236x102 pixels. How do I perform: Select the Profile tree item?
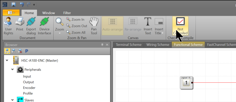coord(28,93)
